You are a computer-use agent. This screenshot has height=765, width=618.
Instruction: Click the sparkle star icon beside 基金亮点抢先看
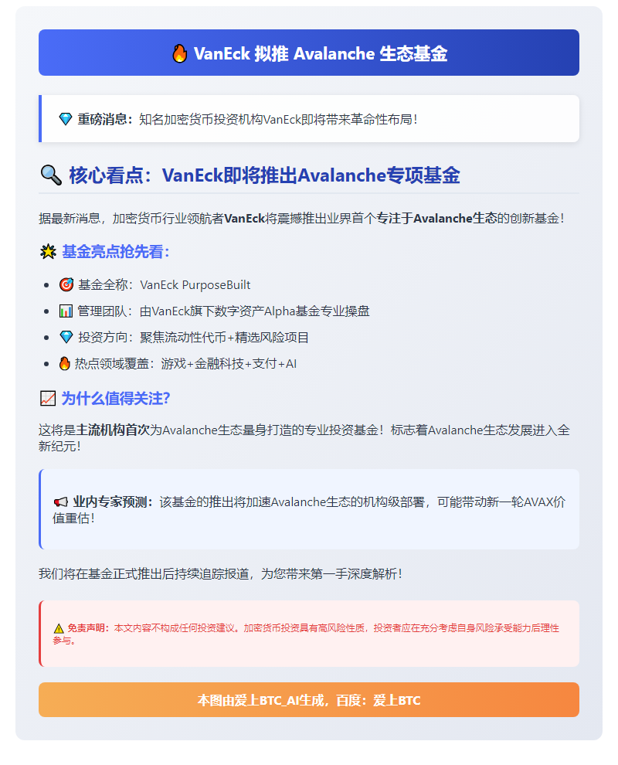48,252
